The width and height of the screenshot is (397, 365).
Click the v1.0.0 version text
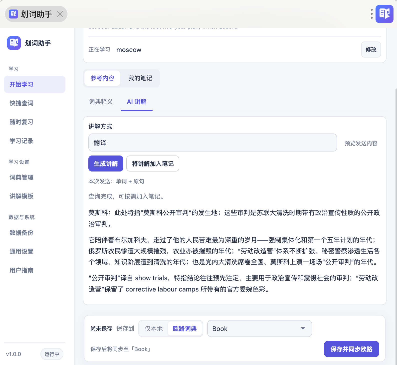point(13,354)
